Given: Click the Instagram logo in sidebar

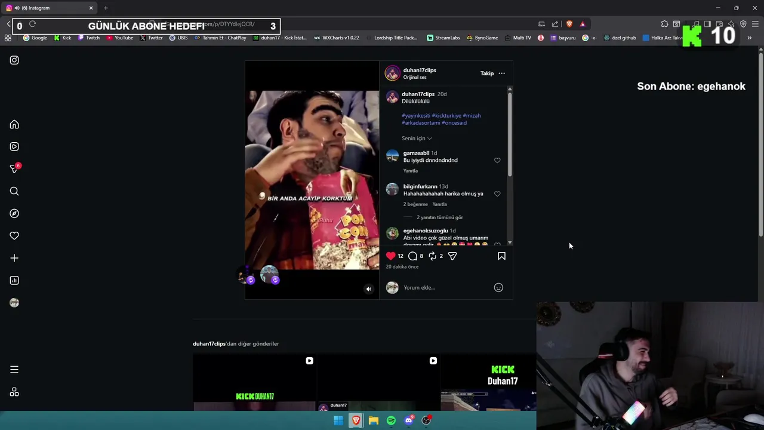Looking at the screenshot, I should pos(14,60).
